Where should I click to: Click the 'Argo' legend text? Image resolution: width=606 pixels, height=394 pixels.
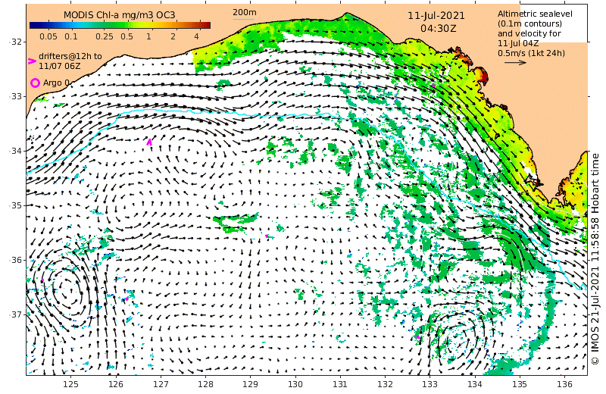[52, 83]
